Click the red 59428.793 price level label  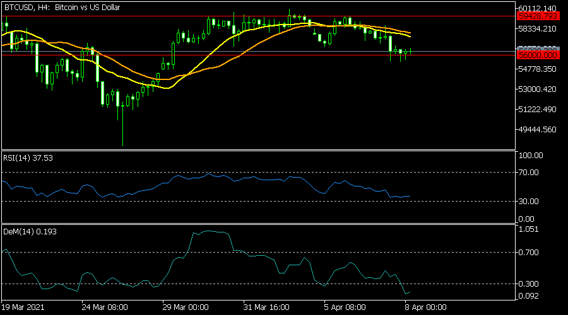click(x=538, y=16)
